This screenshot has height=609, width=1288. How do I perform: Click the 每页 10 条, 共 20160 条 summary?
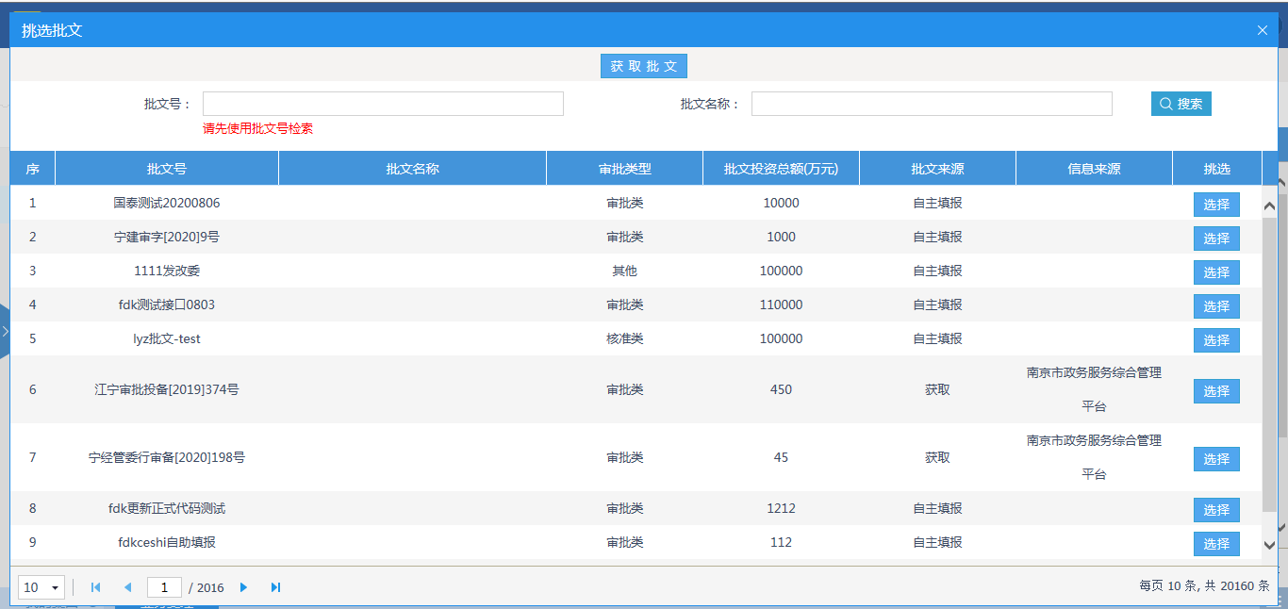pos(1204,585)
